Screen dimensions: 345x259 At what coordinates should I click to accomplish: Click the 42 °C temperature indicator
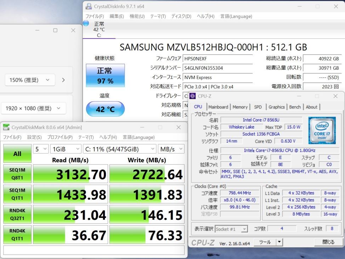tap(105, 109)
